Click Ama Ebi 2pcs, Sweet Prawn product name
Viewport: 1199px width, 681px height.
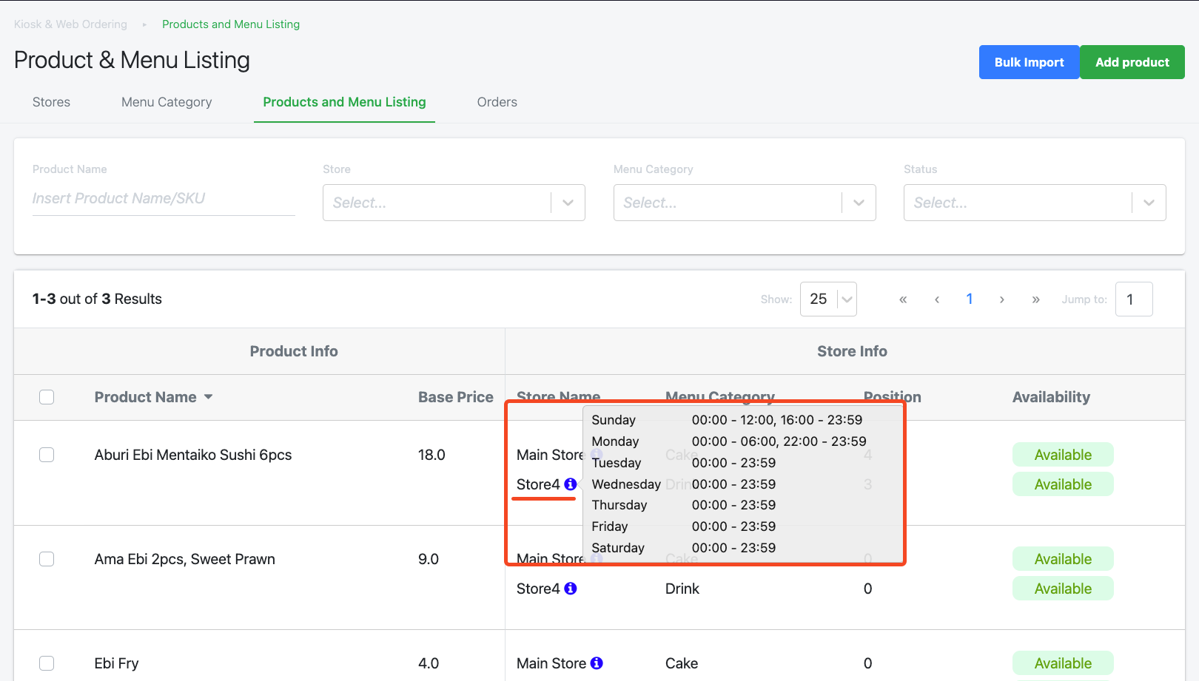[x=185, y=559]
